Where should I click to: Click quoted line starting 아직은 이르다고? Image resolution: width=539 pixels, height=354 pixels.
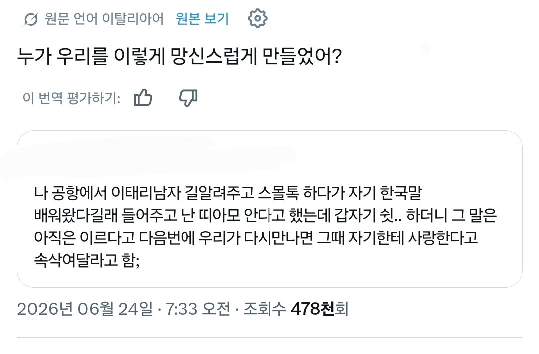point(256,237)
